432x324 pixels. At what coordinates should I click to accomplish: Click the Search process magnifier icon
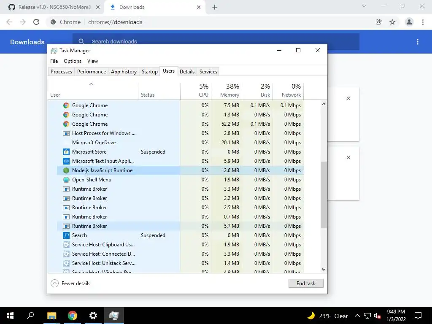pyautogui.click(x=66, y=235)
